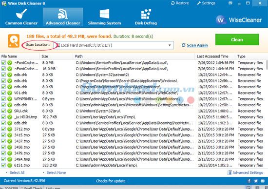Click path C:\Windows\System32\catroot2\

pos(102,75)
